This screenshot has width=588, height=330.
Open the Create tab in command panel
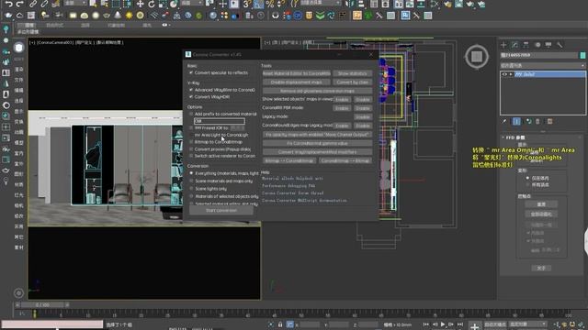pos(503,45)
